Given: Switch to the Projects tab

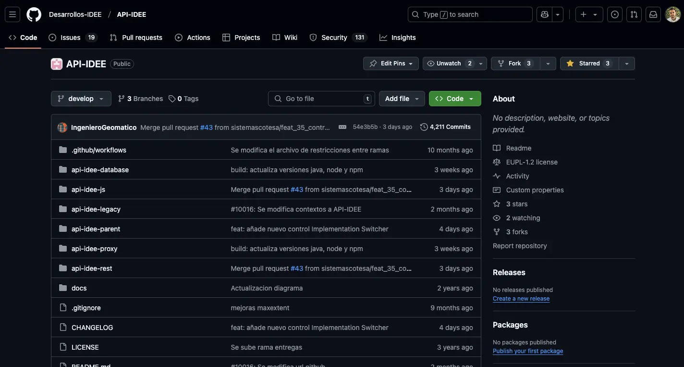Looking at the screenshot, I should (x=241, y=38).
